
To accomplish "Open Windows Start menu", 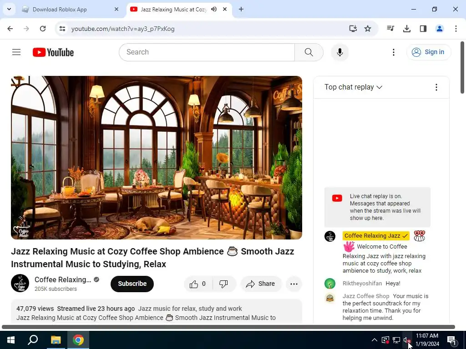I will [11, 340].
